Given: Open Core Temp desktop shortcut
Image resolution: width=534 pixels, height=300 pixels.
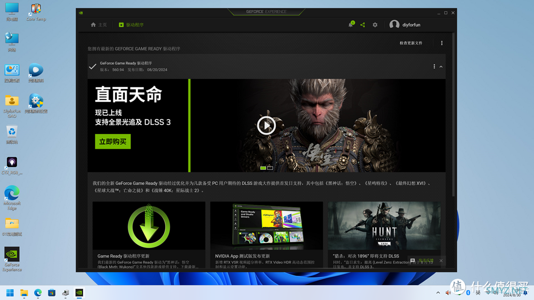Looking at the screenshot, I should pos(36,11).
